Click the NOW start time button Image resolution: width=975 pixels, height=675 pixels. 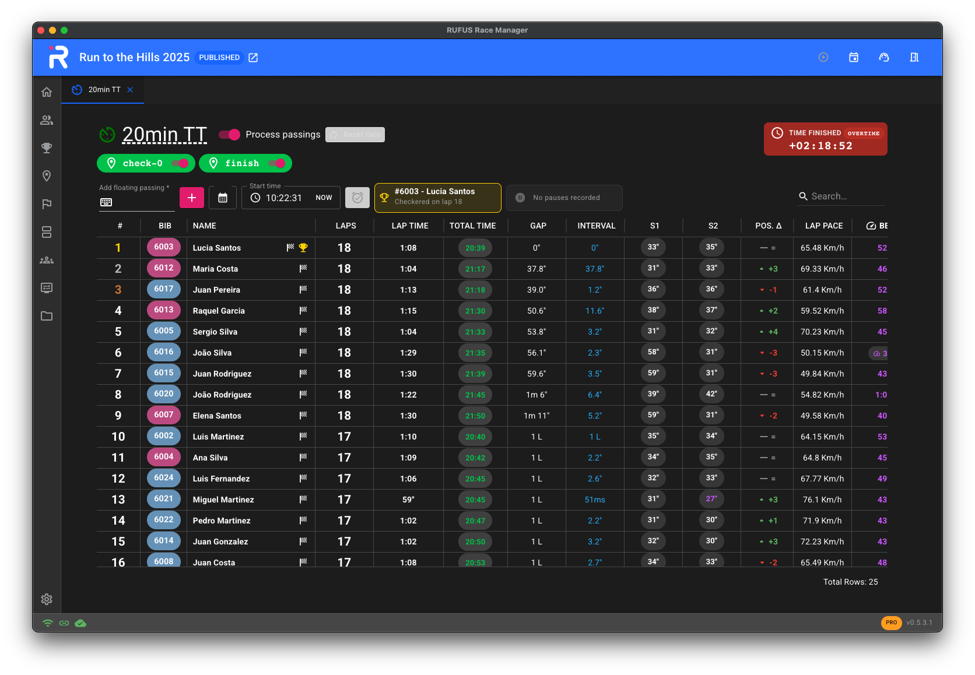[x=324, y=198]
